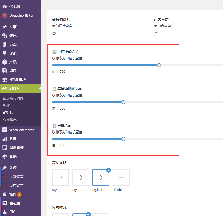Check the 内容丰富 full content checkbox

coord(156,34)
